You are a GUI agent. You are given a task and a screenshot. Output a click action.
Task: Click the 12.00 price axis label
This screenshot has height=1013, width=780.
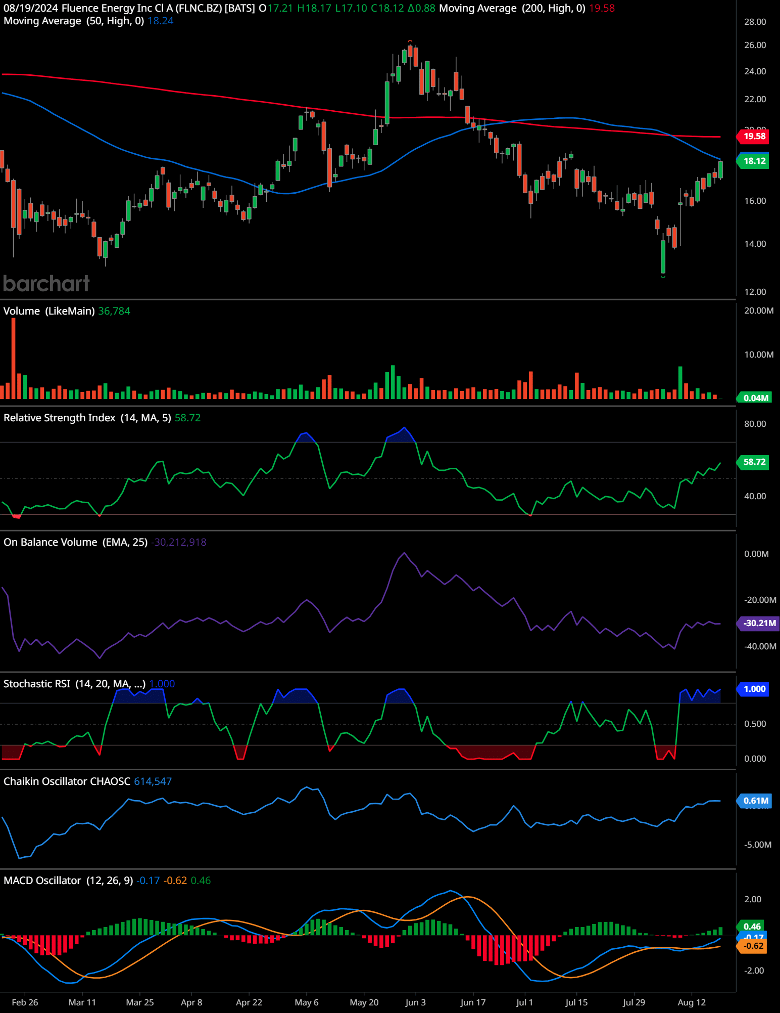(x=755, y=292)
